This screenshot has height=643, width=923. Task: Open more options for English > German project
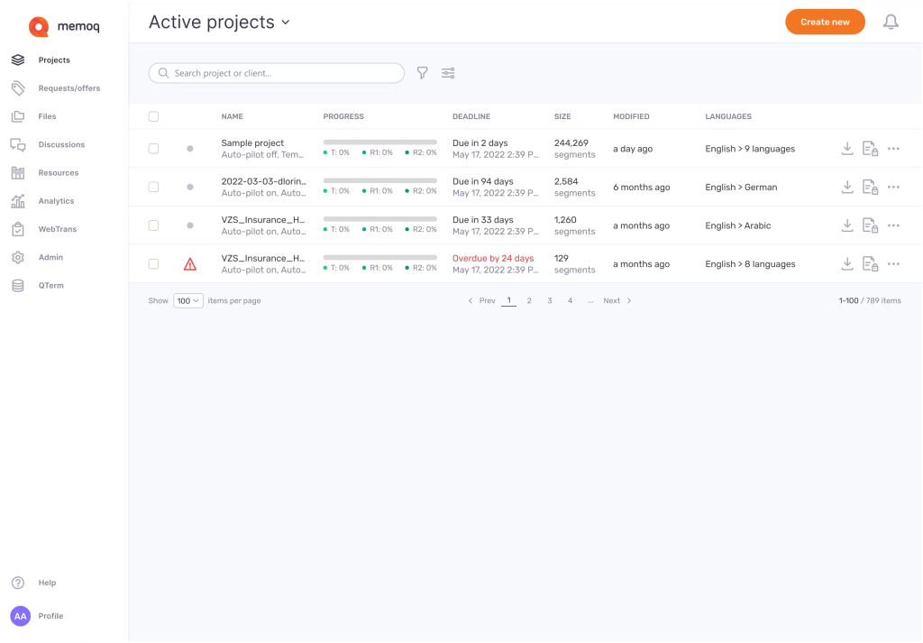(893, 187)
